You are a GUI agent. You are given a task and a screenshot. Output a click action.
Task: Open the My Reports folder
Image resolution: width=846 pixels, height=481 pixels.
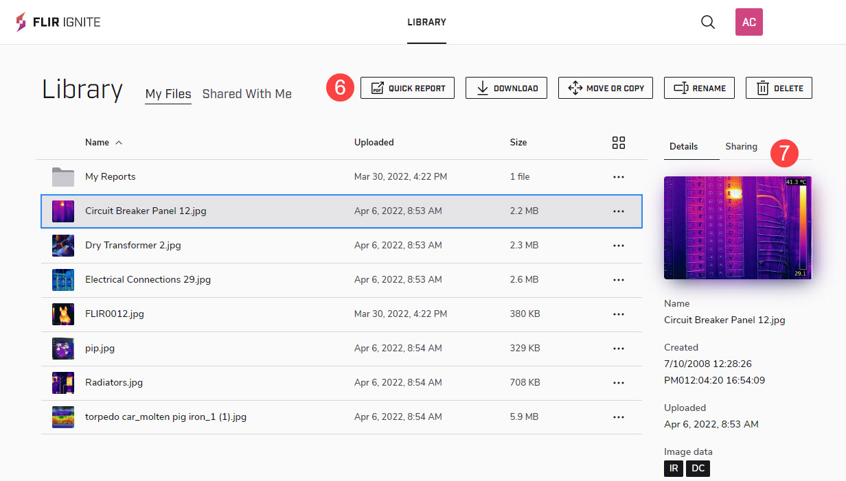111,177
